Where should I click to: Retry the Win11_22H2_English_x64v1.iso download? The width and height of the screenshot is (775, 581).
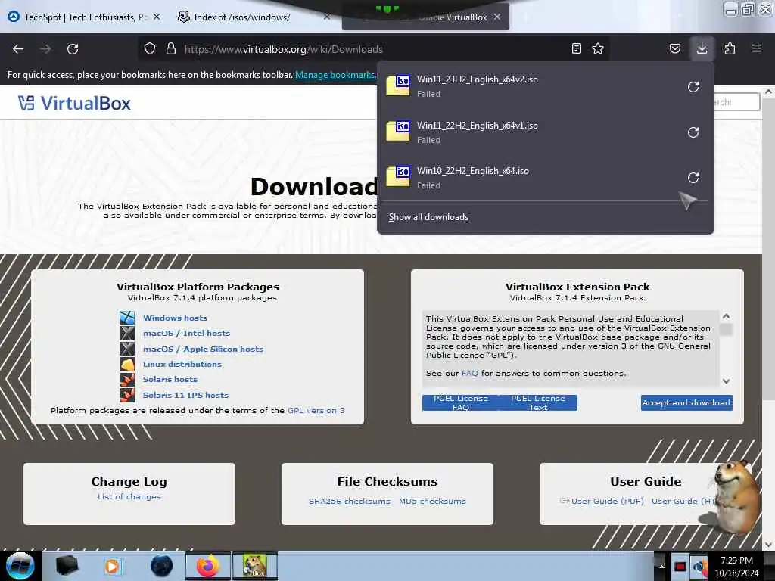[693, 132]
